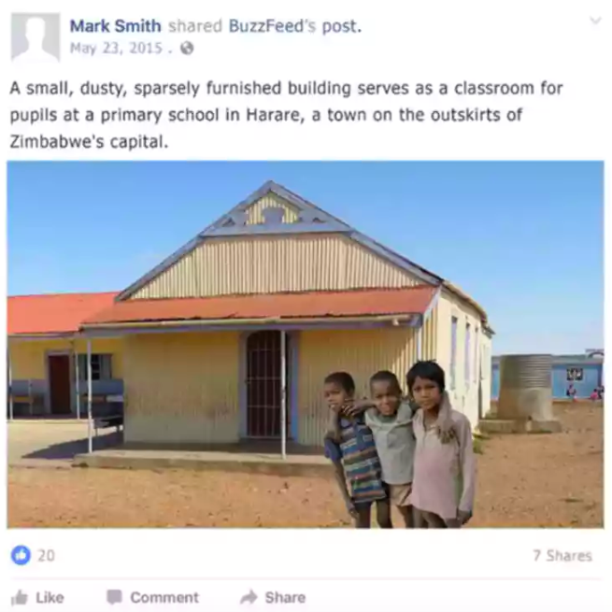Viewport: 612px width, 612px height.
Task: Click the Share button text
Action: tap(285, 597)
